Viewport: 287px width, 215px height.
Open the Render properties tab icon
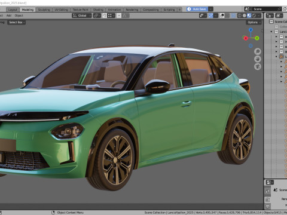(x=268, y=199)
